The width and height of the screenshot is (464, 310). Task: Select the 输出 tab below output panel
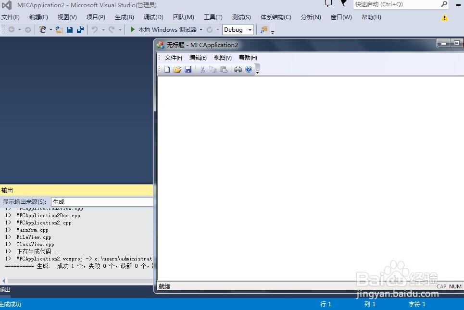click(x=5, y=290)
